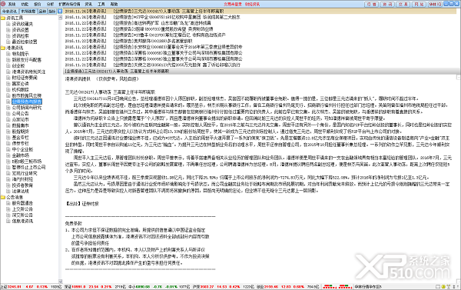Viewport: 461px width, 290px height.
Task: Switch to the second sidebar tab
Action: pyautogui.click(x=28, y=12)
